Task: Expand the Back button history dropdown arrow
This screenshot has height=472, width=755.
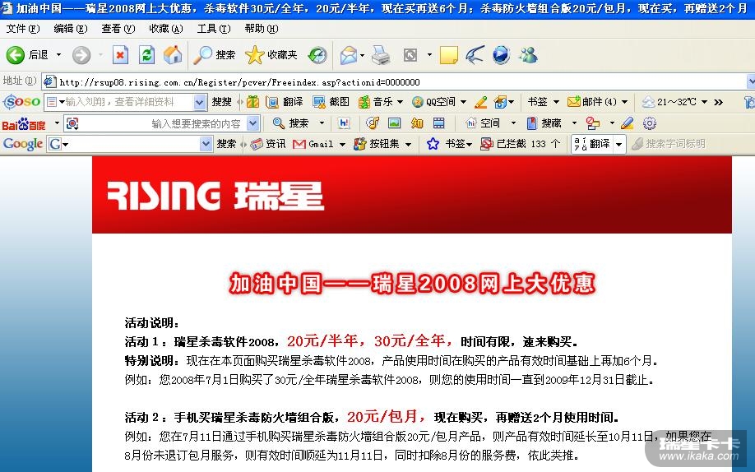Action: pyautogui.click(x=58, y=55)
